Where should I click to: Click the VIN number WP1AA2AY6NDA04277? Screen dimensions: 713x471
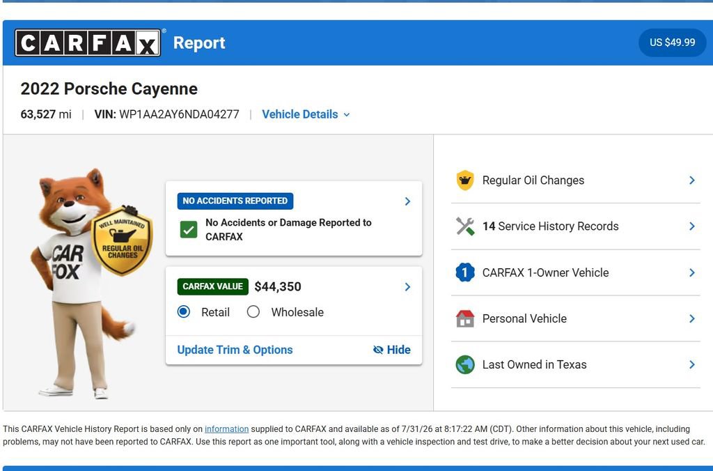pyautogui.click(x=179, y=114)
